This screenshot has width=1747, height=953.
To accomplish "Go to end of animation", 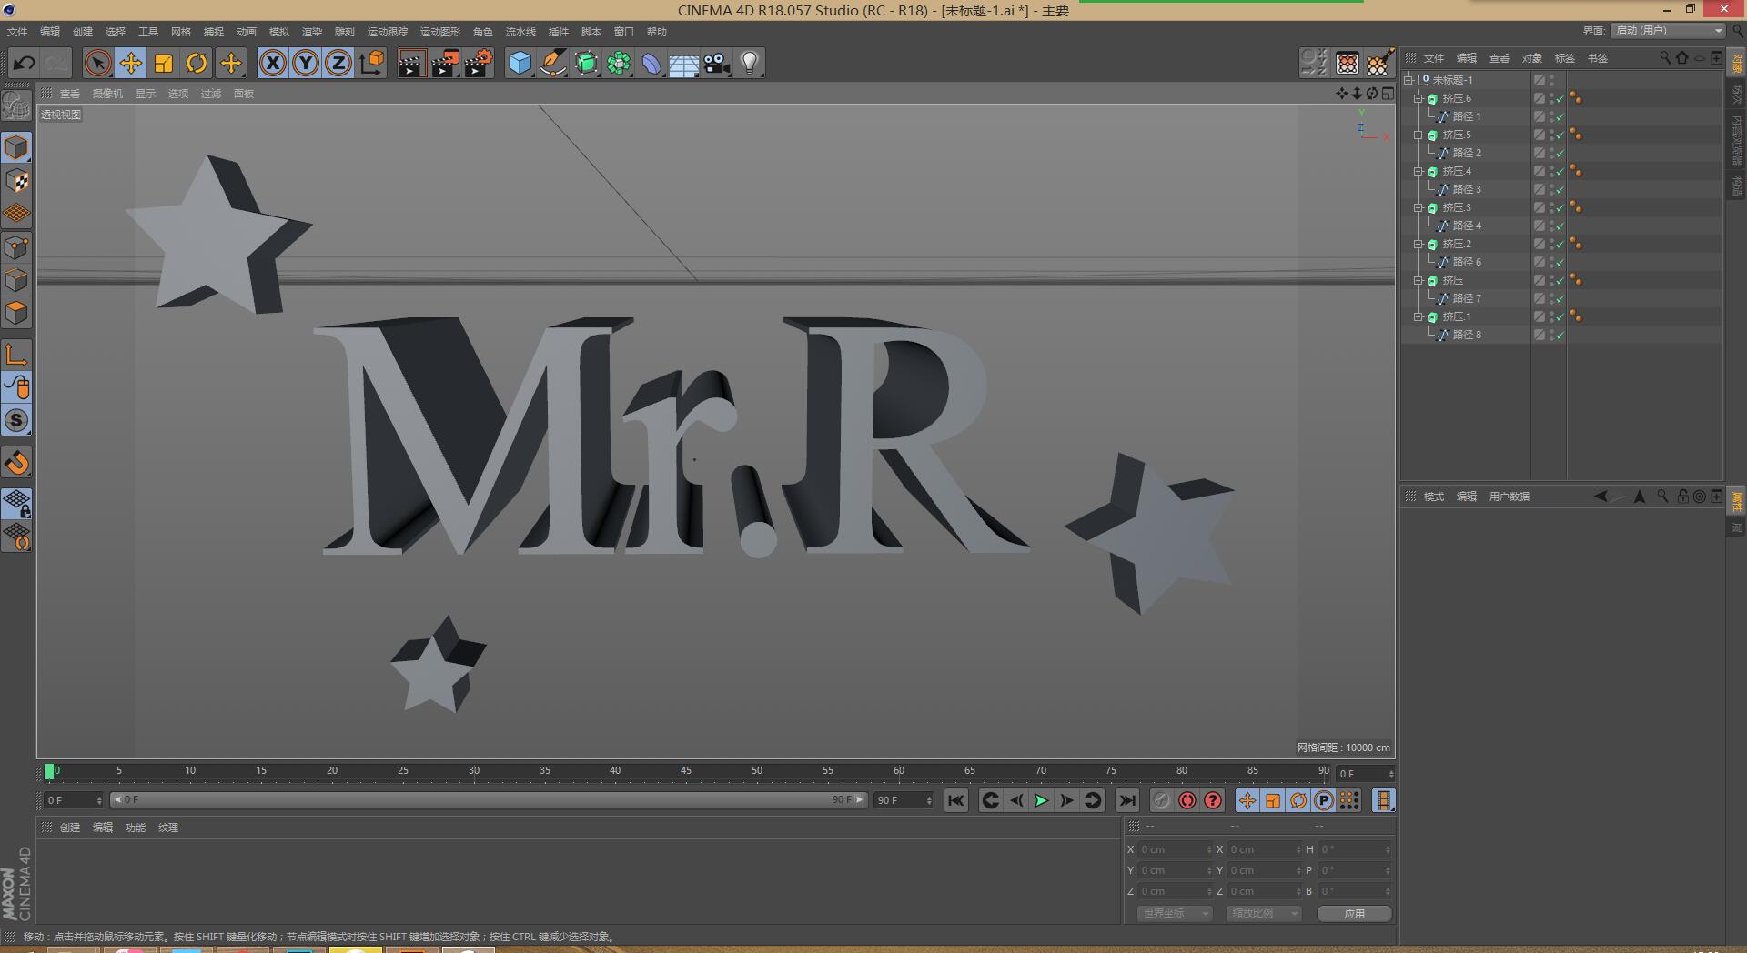I will pyautogui.click(x=1126, y=800).
